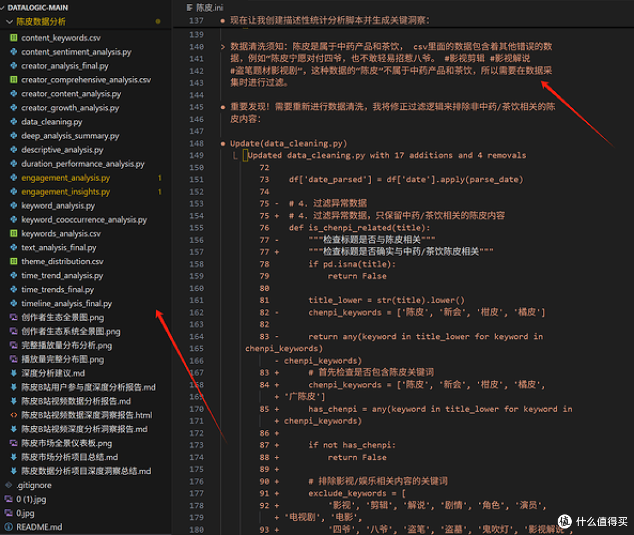
Task: Open 0.jpg image file
Action: pyautogui.click(x=25, y=513)
